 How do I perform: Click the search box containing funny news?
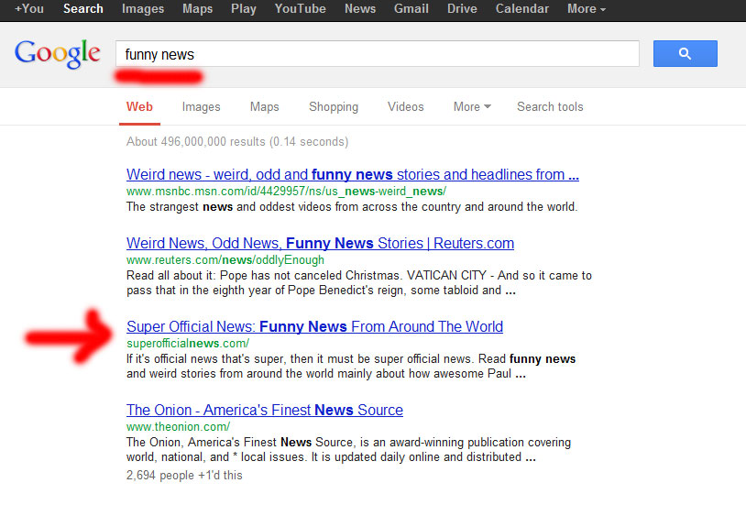tap(378, 54)
